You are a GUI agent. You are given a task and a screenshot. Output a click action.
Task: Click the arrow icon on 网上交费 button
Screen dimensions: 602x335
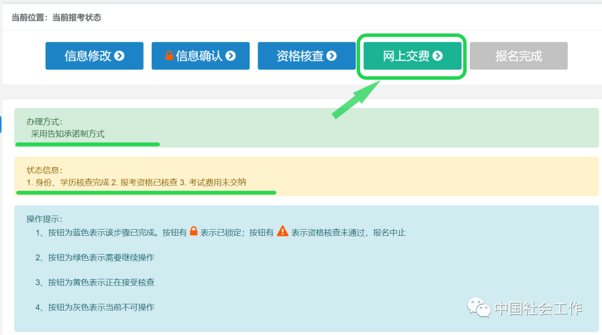tap(438, 56)
